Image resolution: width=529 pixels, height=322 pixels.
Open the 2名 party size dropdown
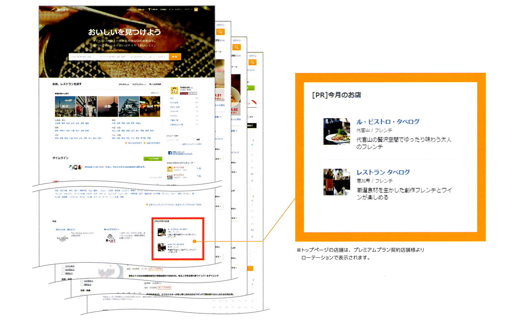tap(151, 57)
